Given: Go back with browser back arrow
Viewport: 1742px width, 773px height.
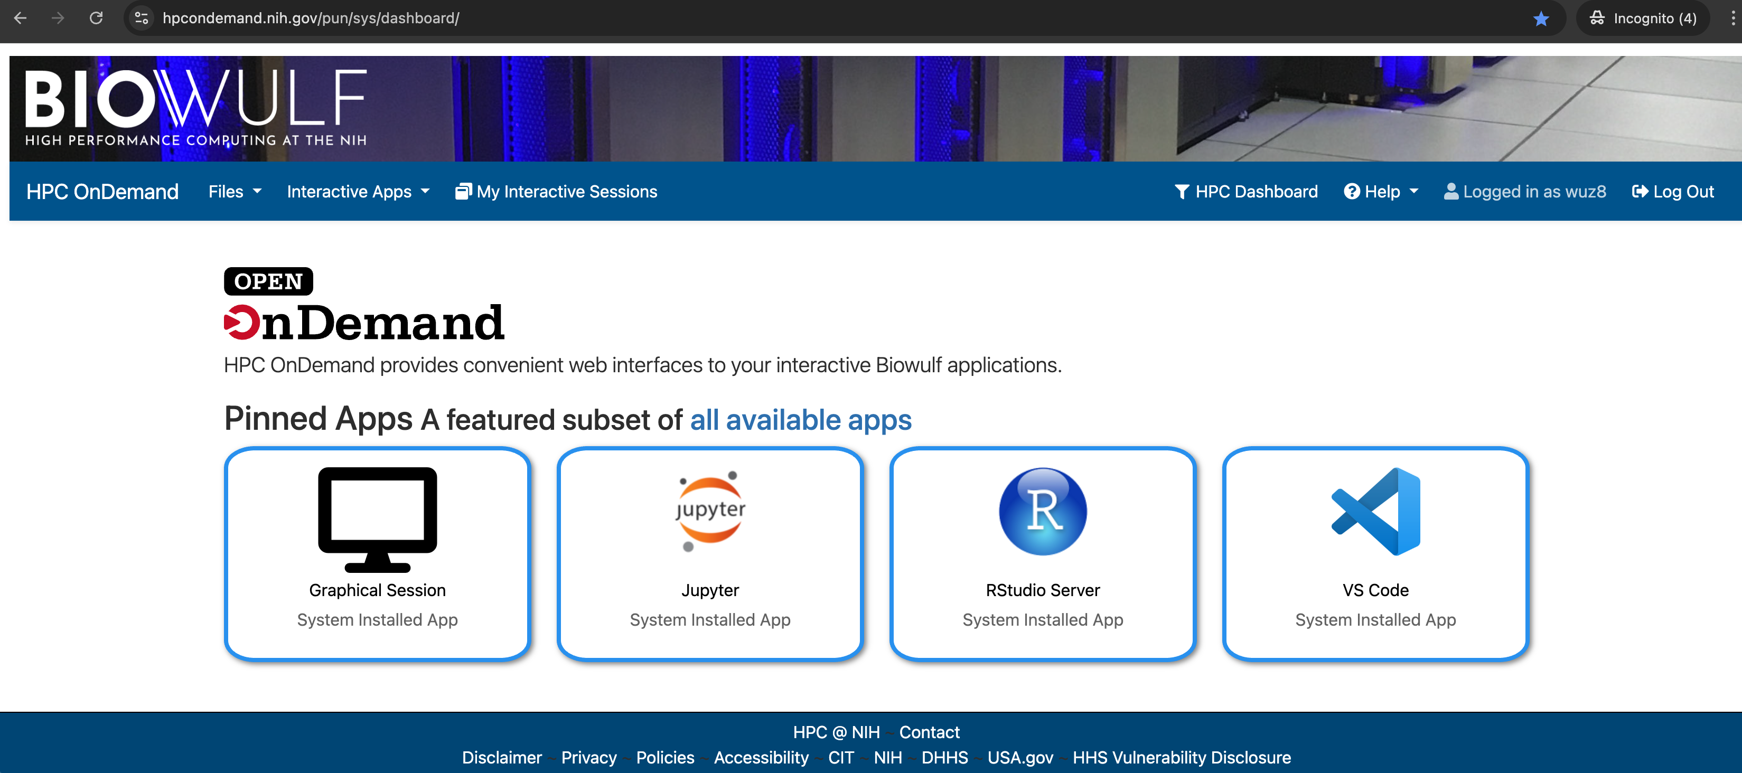Looking at the screenshot, I should pos(20,18).
